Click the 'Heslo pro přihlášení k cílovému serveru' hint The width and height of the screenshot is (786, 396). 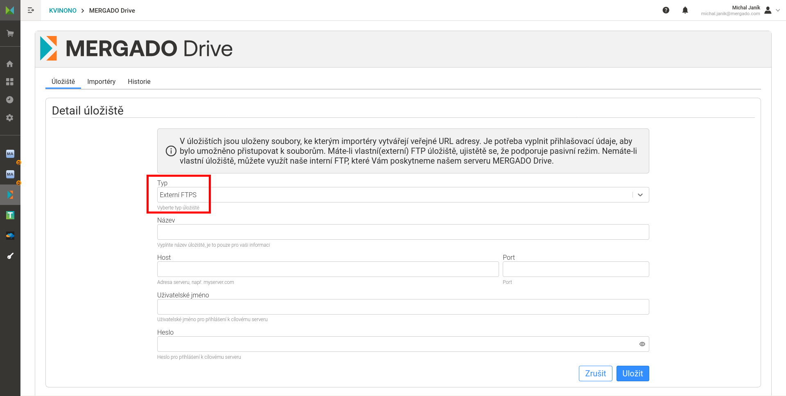(x=199, y=357)
